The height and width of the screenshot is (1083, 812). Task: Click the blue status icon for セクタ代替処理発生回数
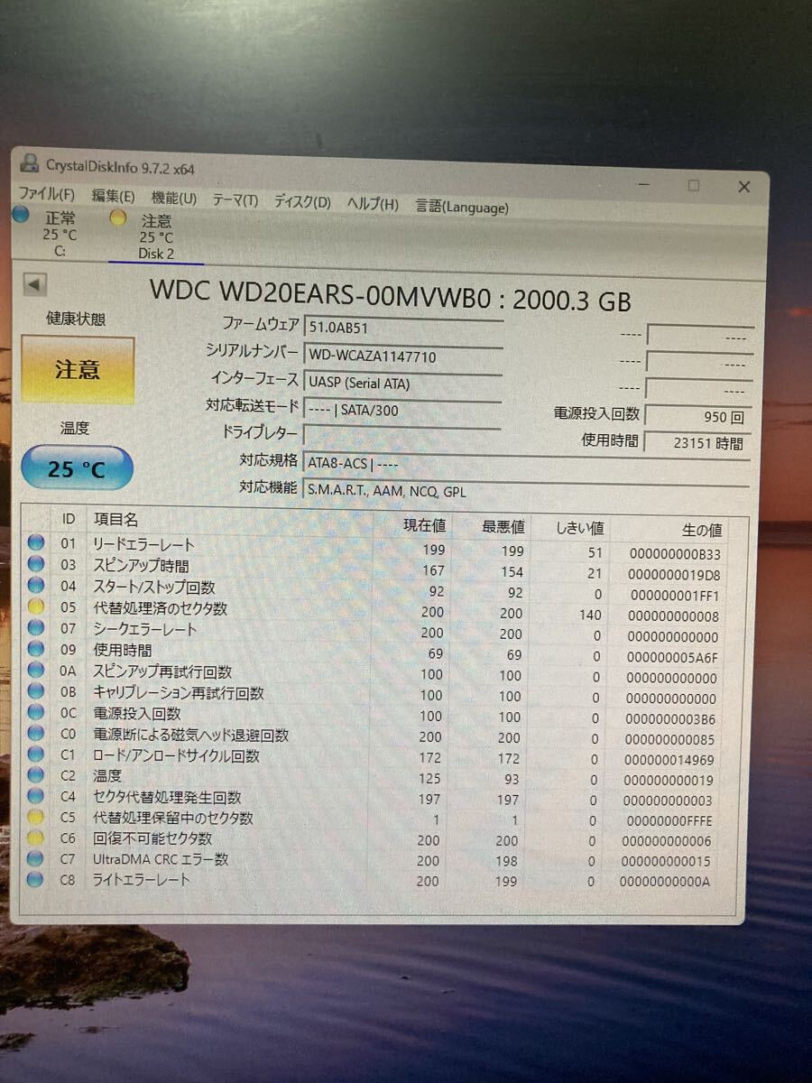[36, 796]
